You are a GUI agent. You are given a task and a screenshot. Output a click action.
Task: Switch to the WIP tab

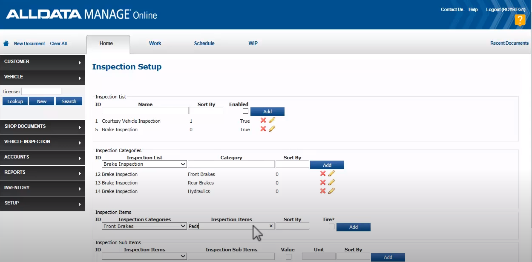pyautogui.click(x=253, y=43)
